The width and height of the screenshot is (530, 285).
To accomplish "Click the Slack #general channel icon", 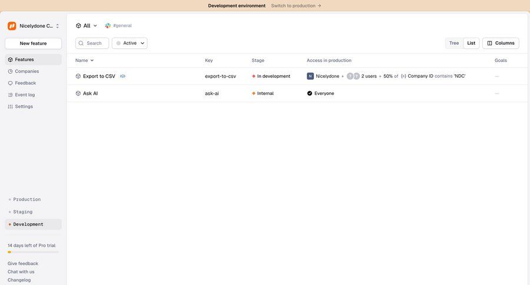I will (x=108, y=26).
